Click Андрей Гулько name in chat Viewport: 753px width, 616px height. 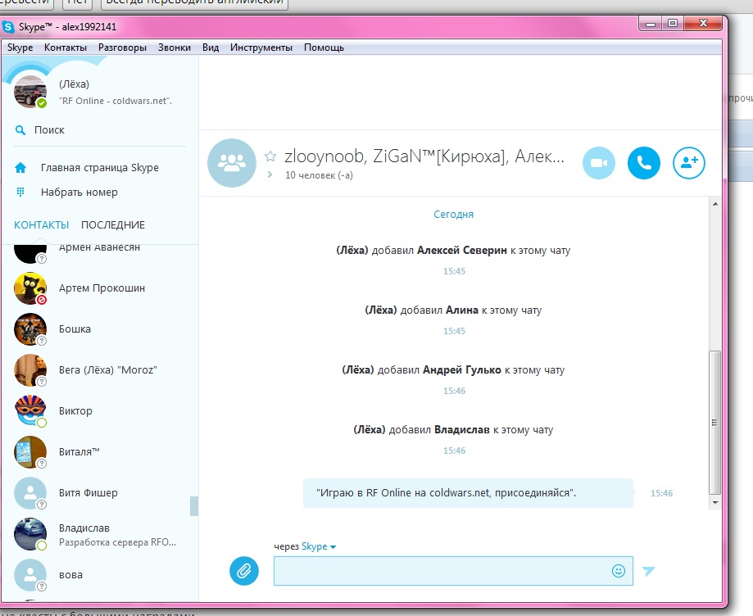[x=461, y=369]
